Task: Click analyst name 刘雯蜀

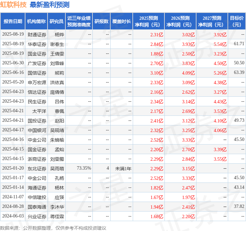Action: click(57, 159)
